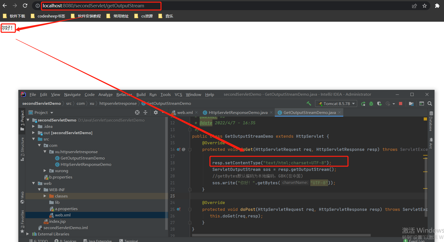Screen dimensions: 444x242
Task: Toggle the Ant tool window
Action: point(431,143)
